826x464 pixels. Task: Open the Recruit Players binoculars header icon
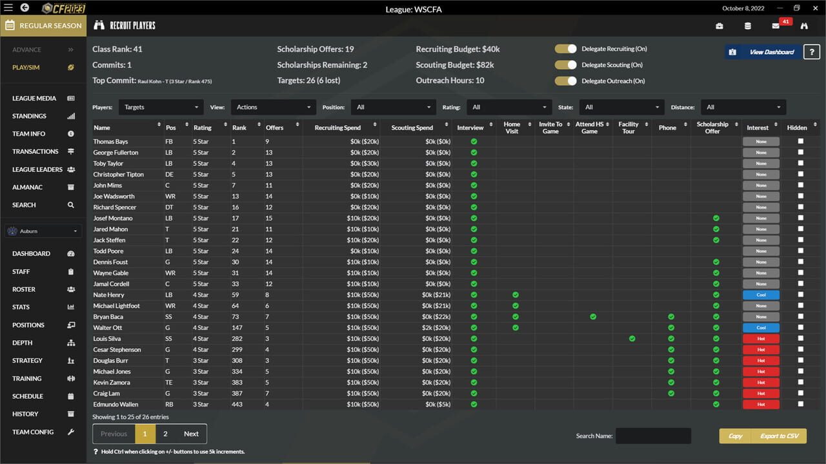(x=98, y=26)
